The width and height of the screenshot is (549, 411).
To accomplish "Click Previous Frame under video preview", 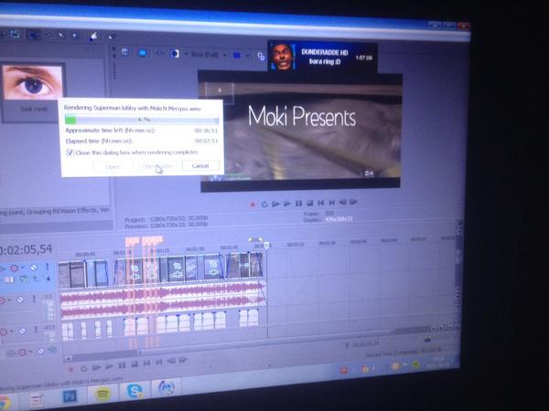I will (x=343, y=202).
